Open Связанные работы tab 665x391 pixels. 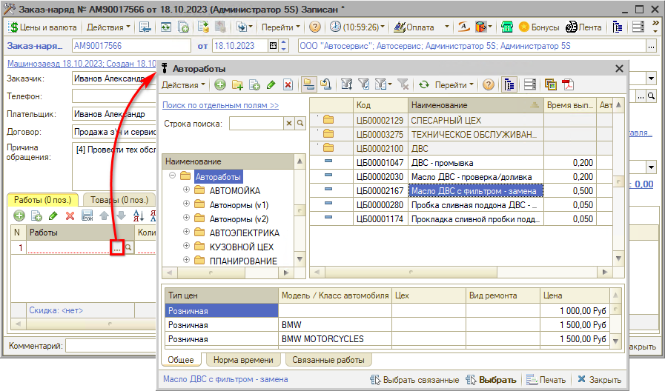click(328, 360)
